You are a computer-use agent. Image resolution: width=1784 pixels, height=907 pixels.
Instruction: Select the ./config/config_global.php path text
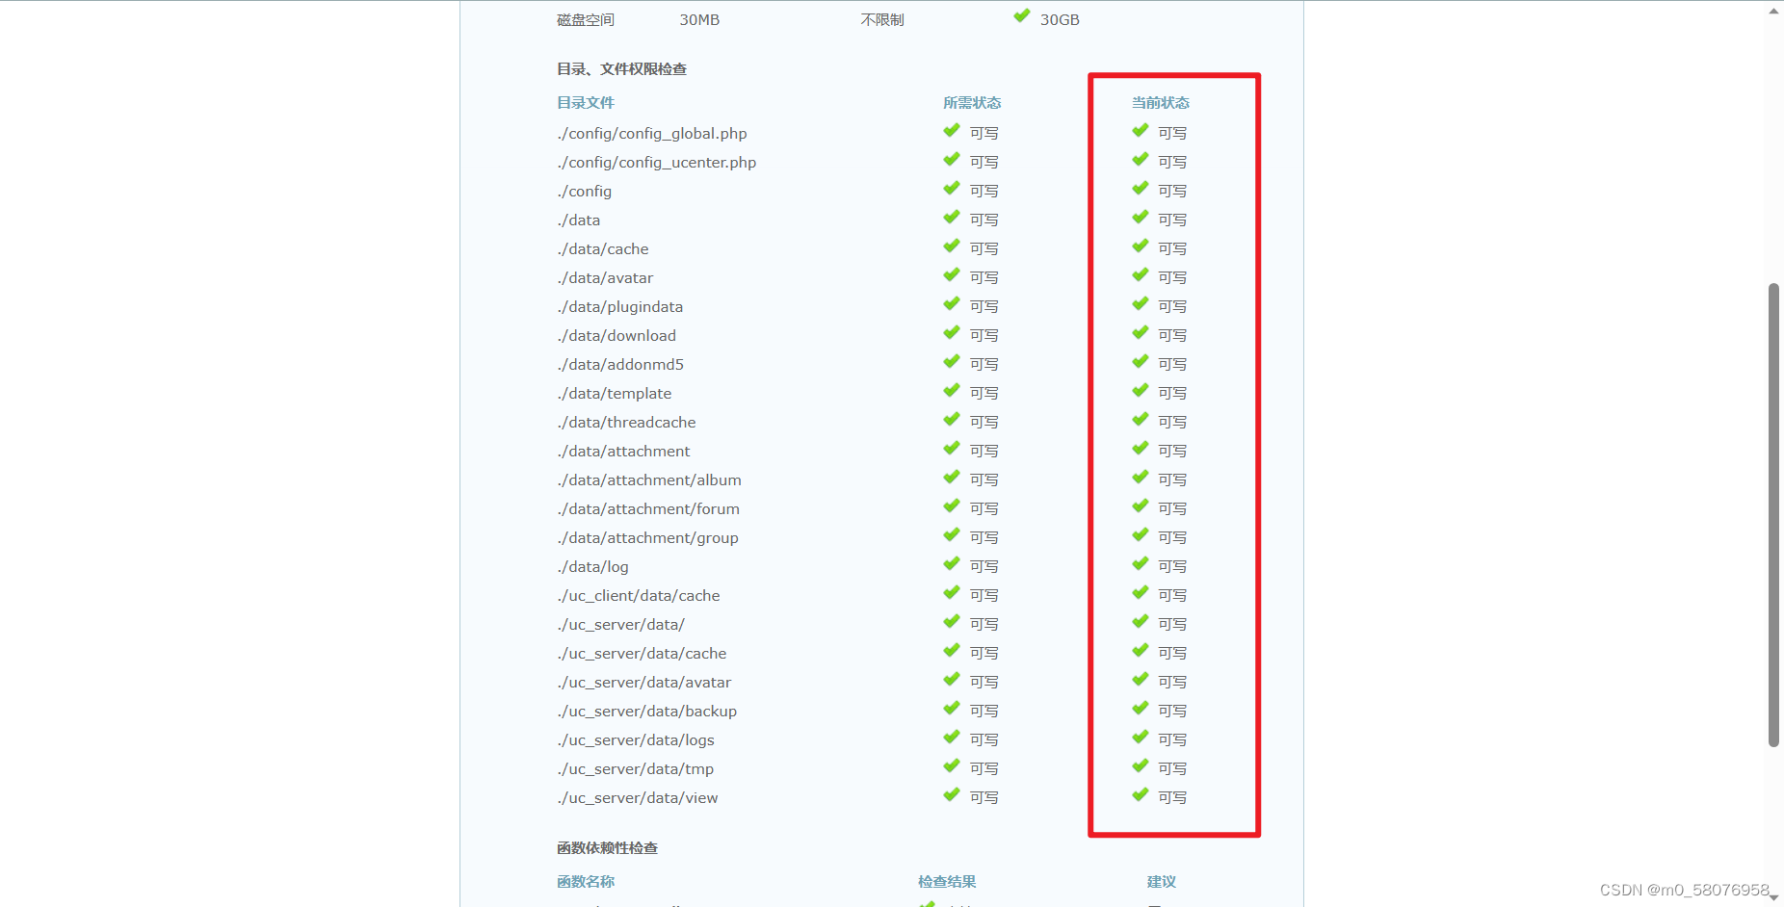click(652, 133)
